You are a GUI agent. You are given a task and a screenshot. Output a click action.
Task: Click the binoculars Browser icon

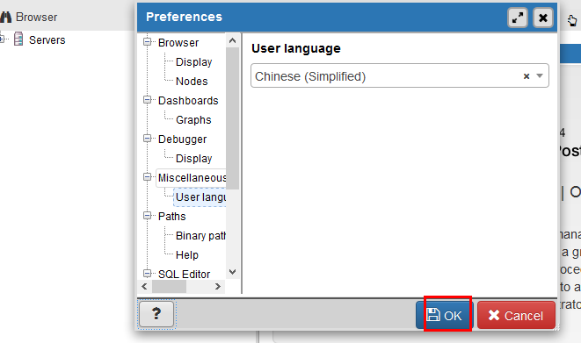click(x=6, y=17)
